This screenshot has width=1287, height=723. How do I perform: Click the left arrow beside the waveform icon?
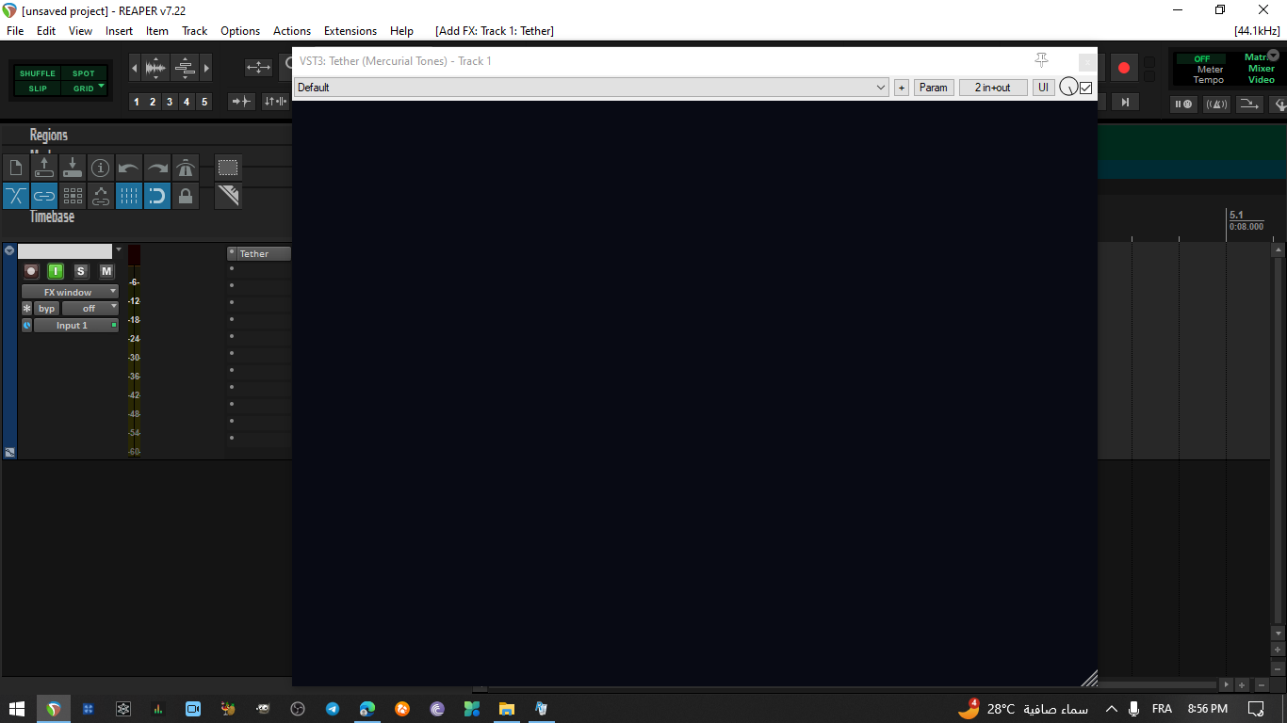tap(134, 68)
